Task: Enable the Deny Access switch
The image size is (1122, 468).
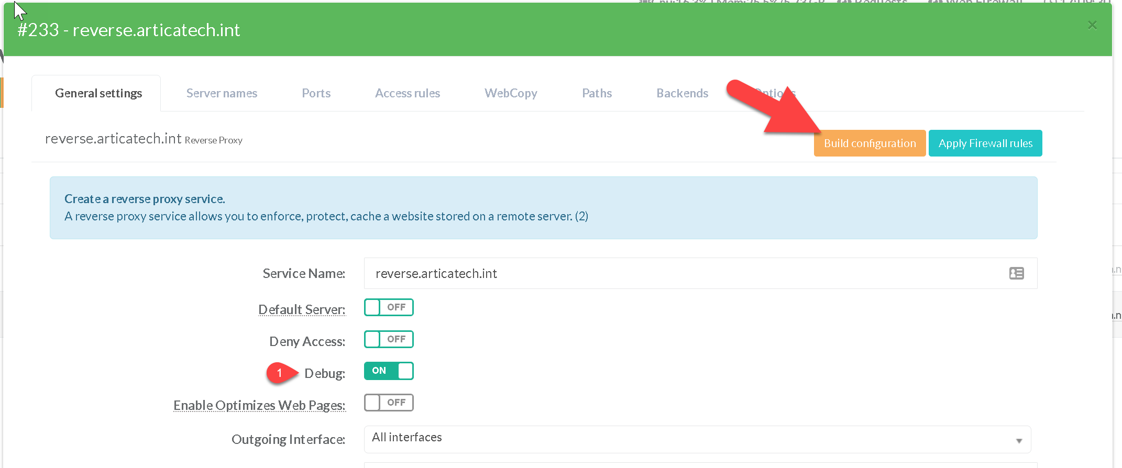Action: click(x=389, y=339)
